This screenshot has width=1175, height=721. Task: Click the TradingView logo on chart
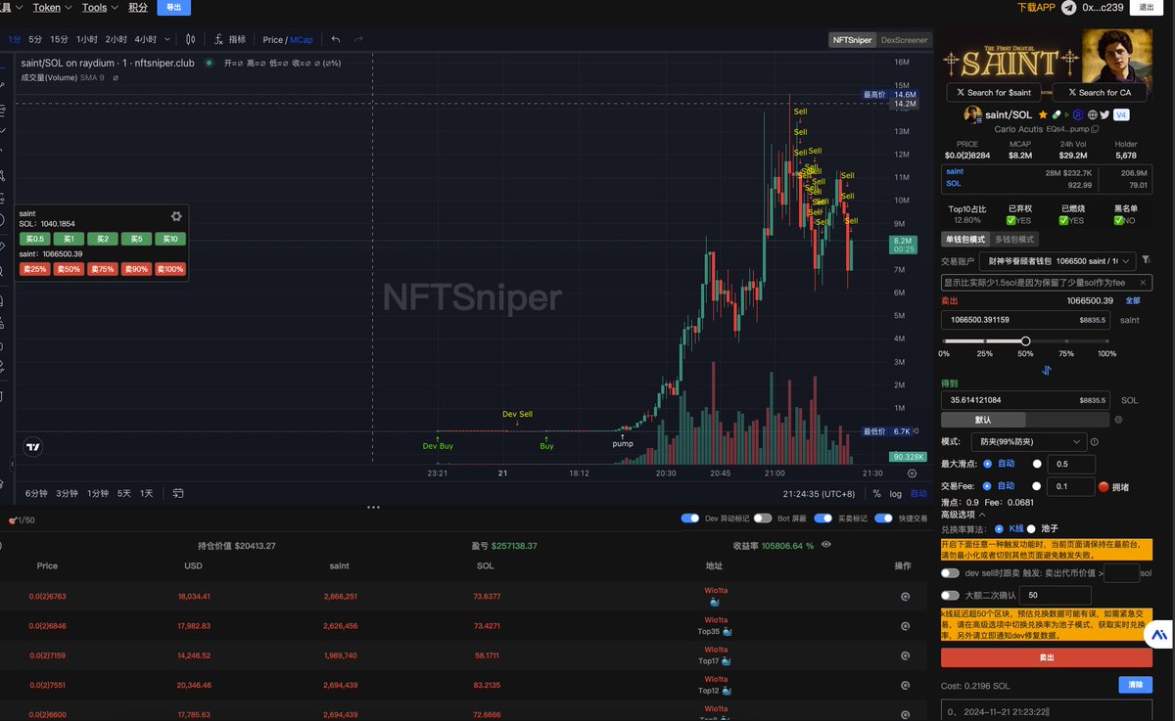[33, 446]
